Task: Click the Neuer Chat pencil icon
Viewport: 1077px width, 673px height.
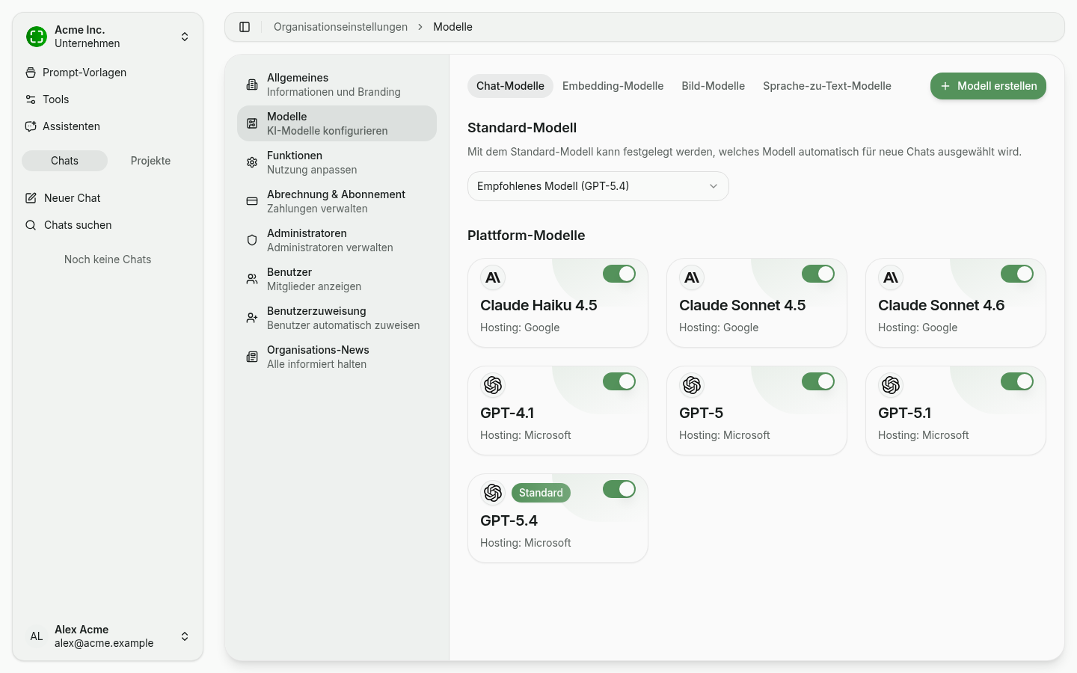Action: click(31, 198)
